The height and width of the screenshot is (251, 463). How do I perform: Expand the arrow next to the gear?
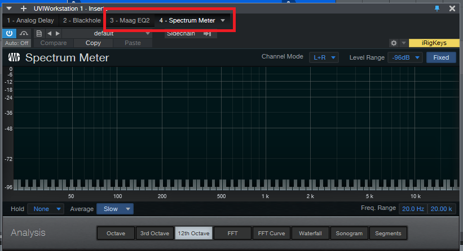404,43
